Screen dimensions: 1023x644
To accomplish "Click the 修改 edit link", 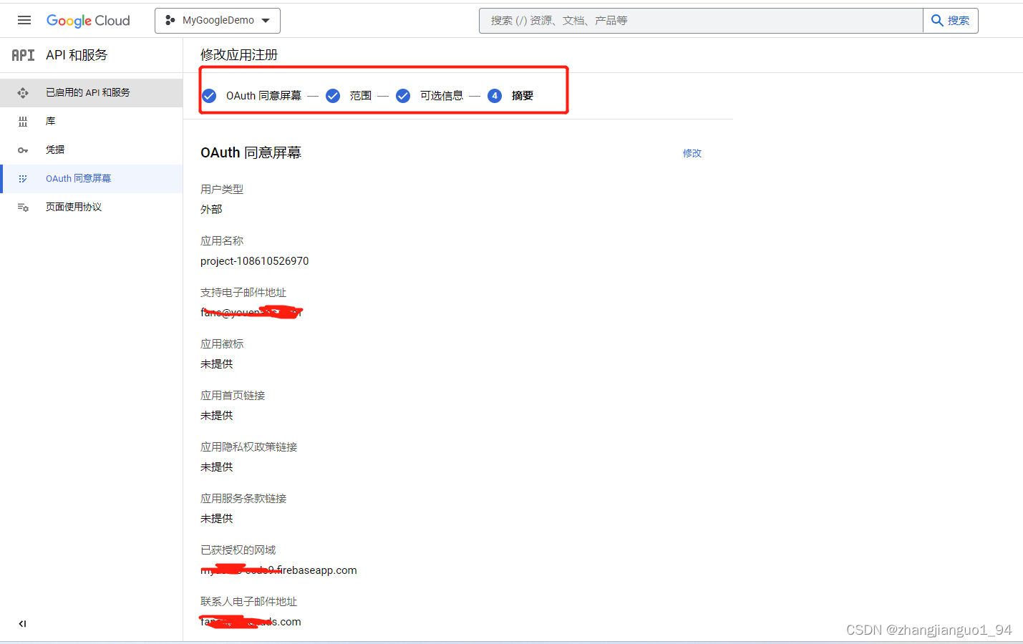I will [692, 152].
